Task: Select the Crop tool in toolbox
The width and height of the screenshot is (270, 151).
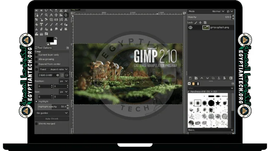Action: pyautogui.click(x=66, y=15)
